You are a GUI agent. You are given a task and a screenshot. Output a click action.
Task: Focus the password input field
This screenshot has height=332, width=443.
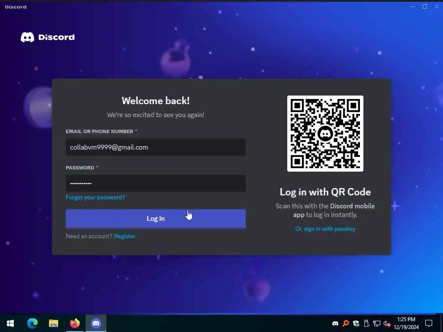156,183
